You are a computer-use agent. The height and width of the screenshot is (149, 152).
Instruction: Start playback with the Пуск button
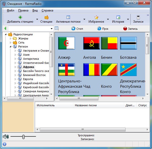coord(103,29)
